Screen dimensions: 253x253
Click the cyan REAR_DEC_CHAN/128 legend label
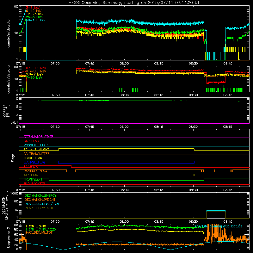tap(42, 204)
